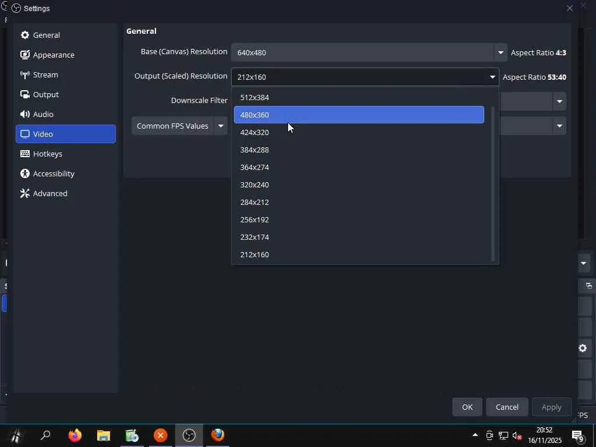Open the network tray icon
Viewport: 596px width, 447px height.
coord(503,435)
